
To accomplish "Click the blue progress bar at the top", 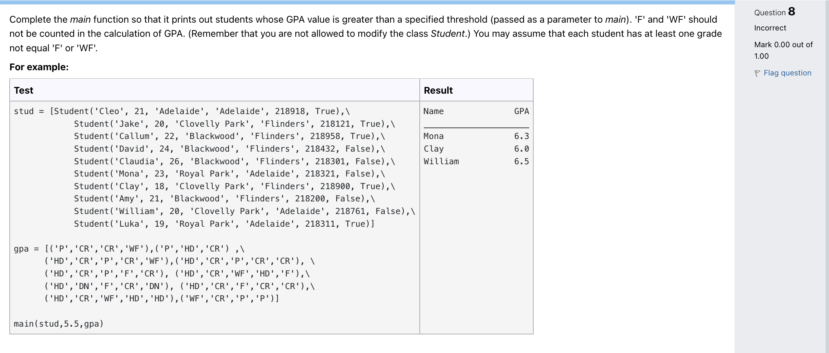I will (367, 2).
